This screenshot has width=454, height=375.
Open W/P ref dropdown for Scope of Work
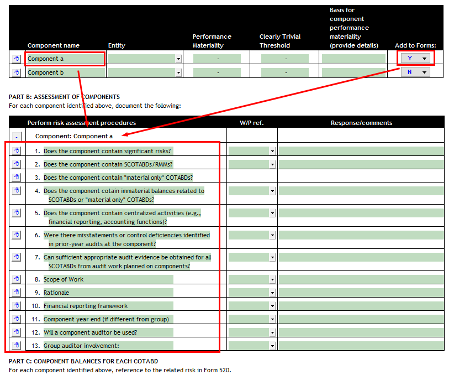coord(272,279)
